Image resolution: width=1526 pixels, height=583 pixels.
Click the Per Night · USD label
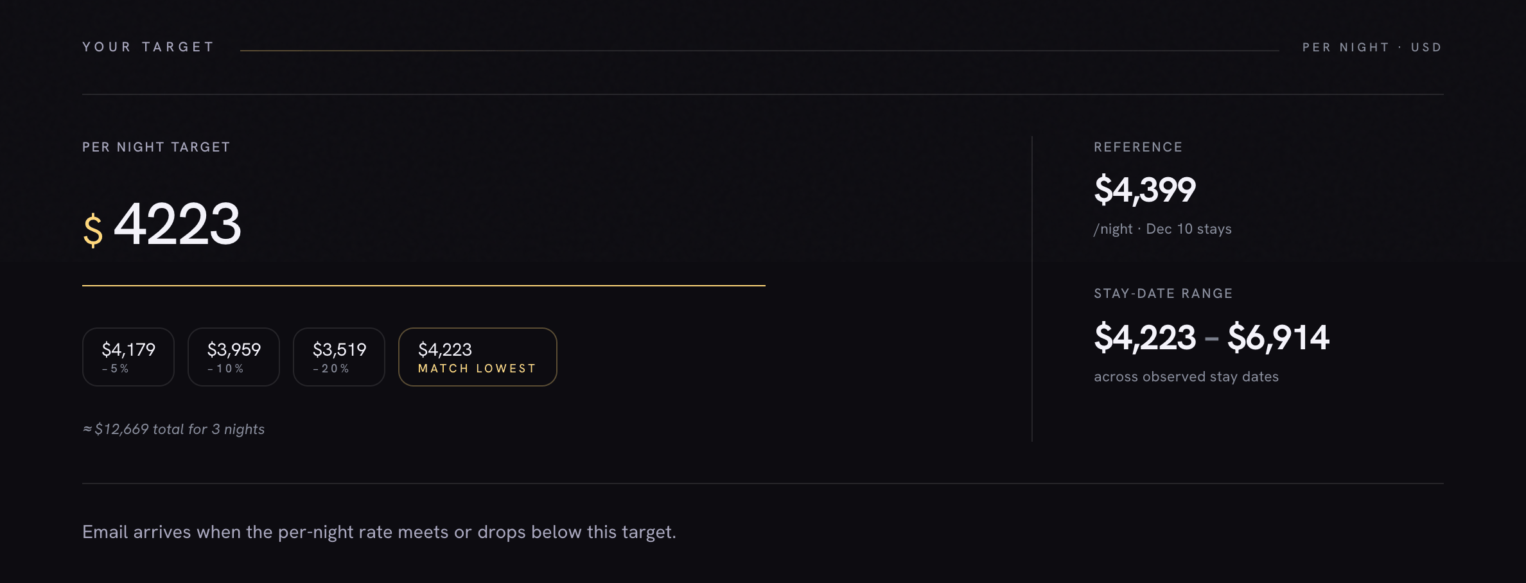tap(1373, 47)
